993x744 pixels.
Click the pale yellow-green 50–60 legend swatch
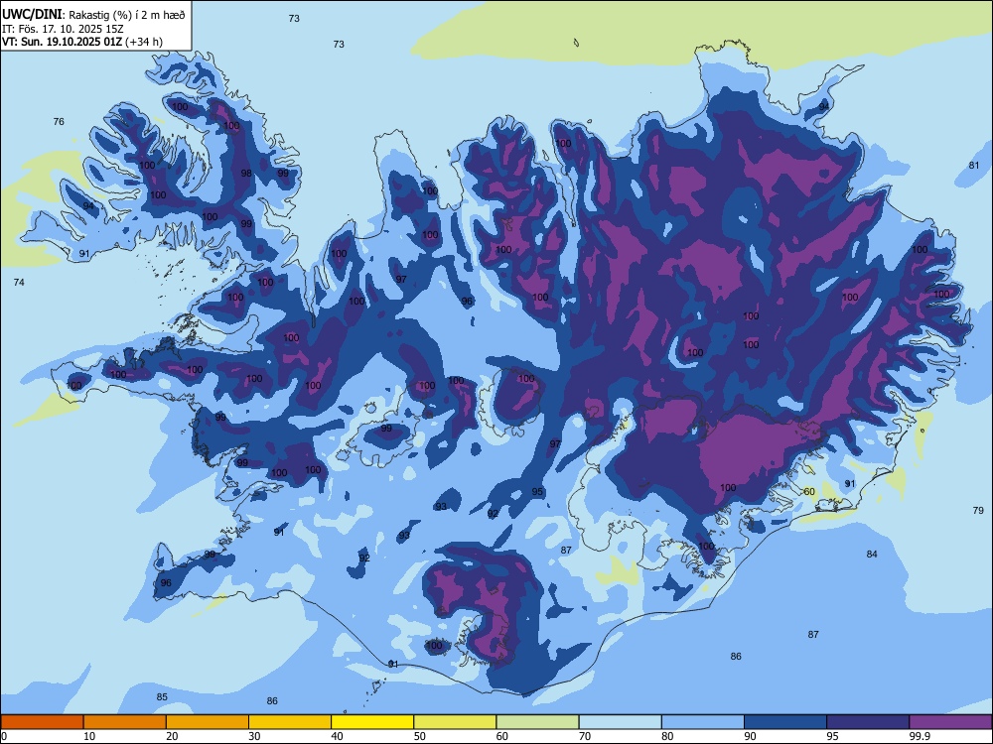pyautogui.click(x=455, y=722)
